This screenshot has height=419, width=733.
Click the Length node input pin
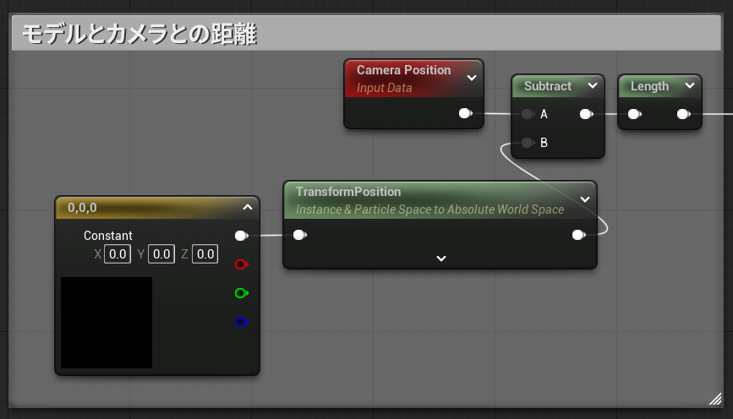coord(633,114)
